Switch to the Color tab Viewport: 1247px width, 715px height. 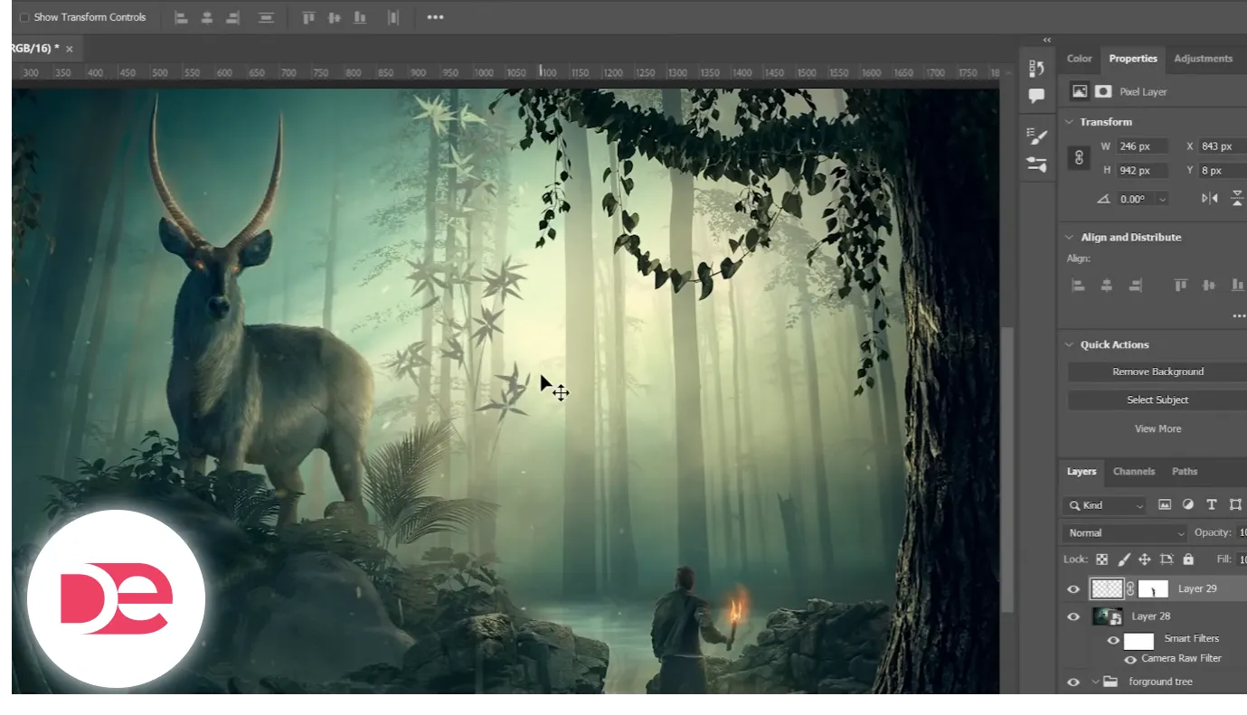(1079, 59)
